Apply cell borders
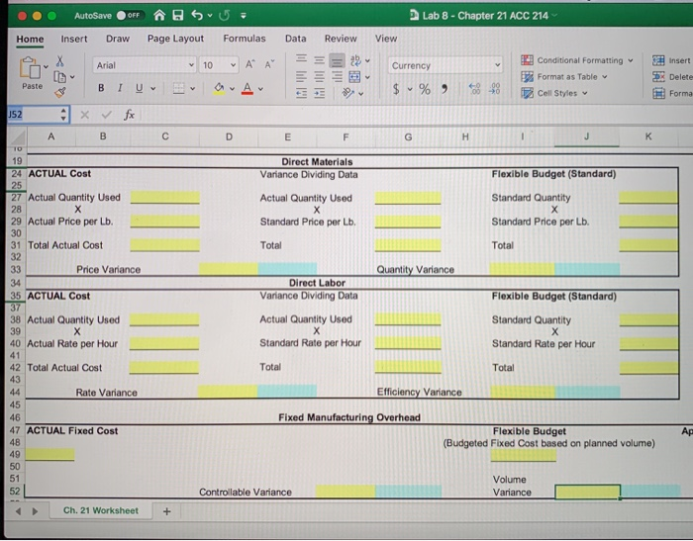Image resolution: width=693 pixels, height=541 pixels. click(x=178, y=88)
